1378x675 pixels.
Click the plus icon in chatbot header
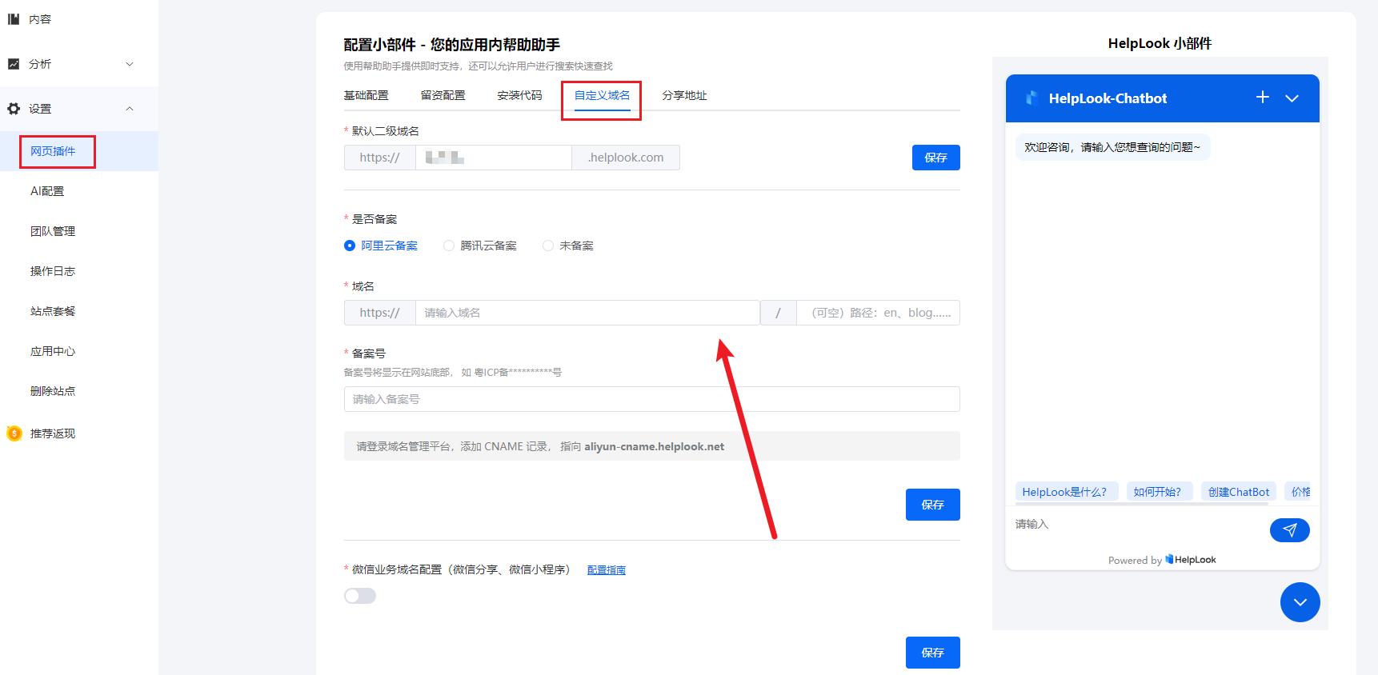tap(1262, 98)
